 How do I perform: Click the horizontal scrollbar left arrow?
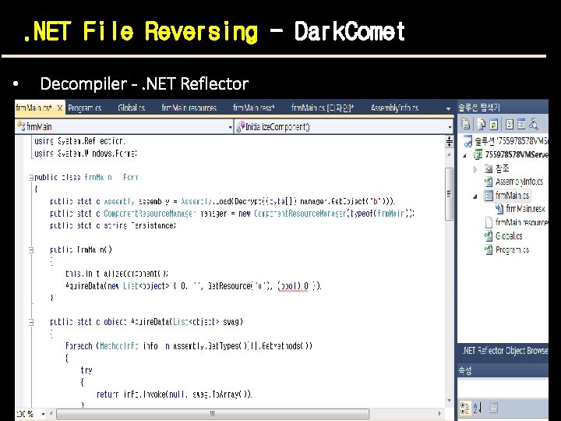pos(51,413)
